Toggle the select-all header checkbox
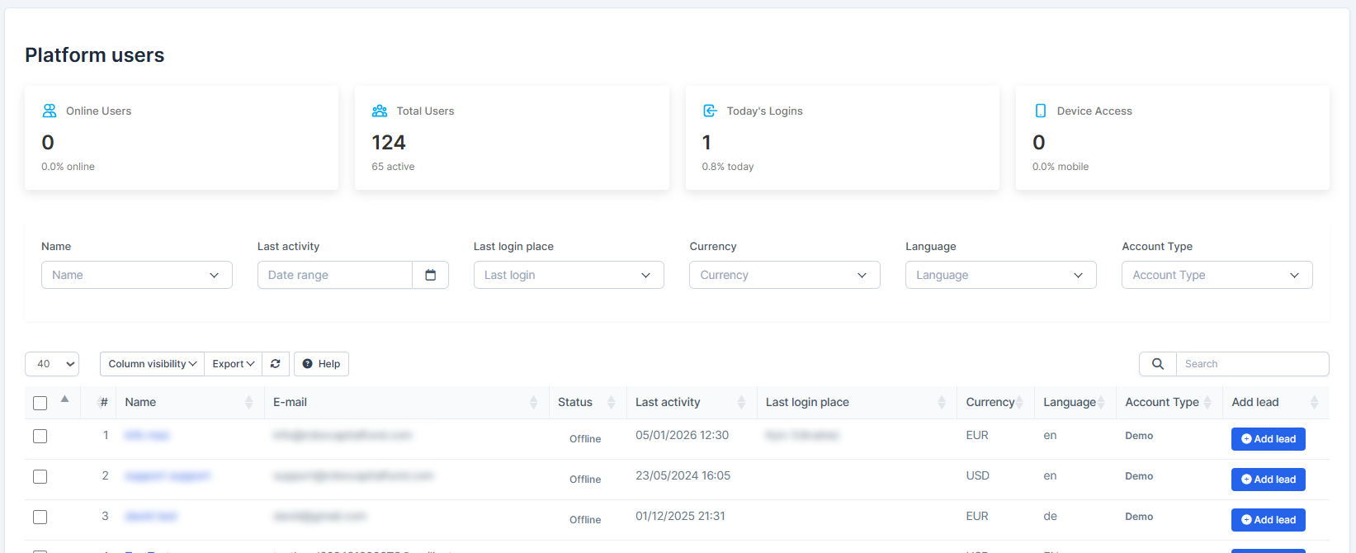Viewport: 1356px width, 553px height. point(40,403)
